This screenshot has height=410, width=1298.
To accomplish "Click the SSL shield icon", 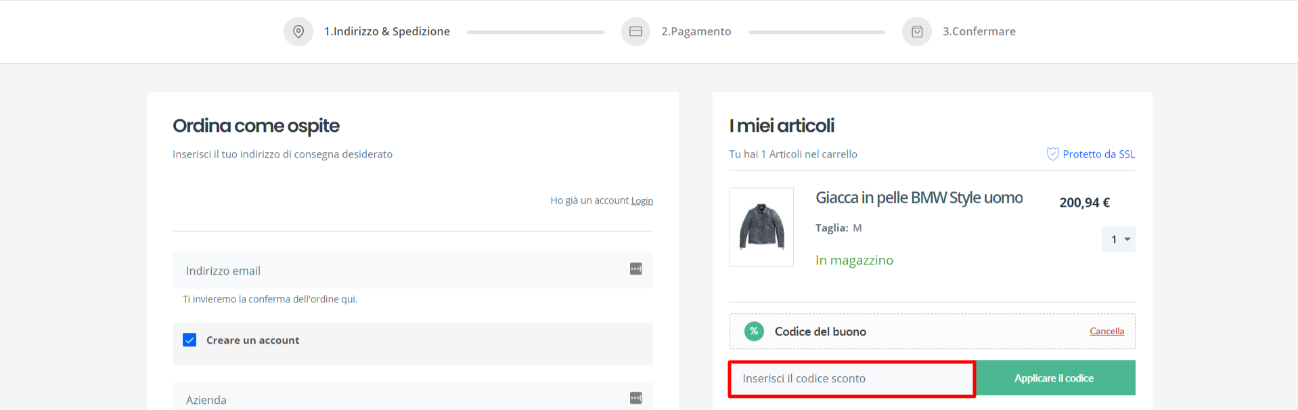I will tap(1052, 154).
